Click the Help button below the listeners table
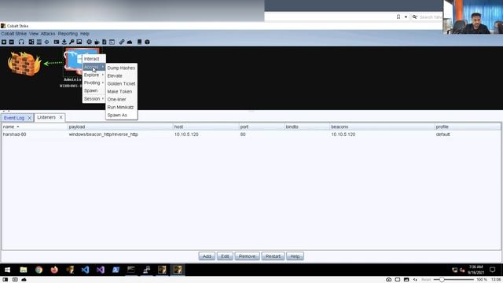 click(x=295, y=256)
